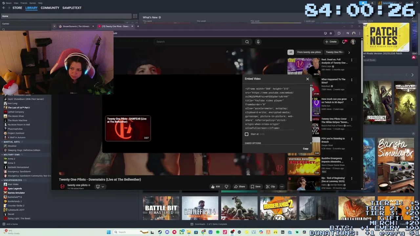Select 'Apex Legends' in Steam library list

tap(14, 188)
